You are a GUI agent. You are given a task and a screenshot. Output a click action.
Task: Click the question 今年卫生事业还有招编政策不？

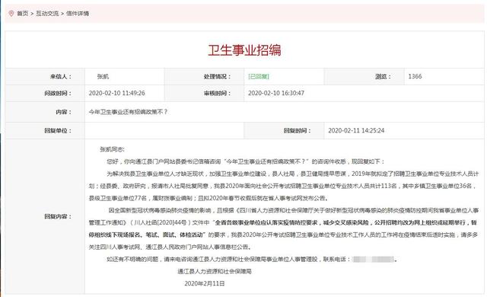pyautogui.click(x=128, y=112)
